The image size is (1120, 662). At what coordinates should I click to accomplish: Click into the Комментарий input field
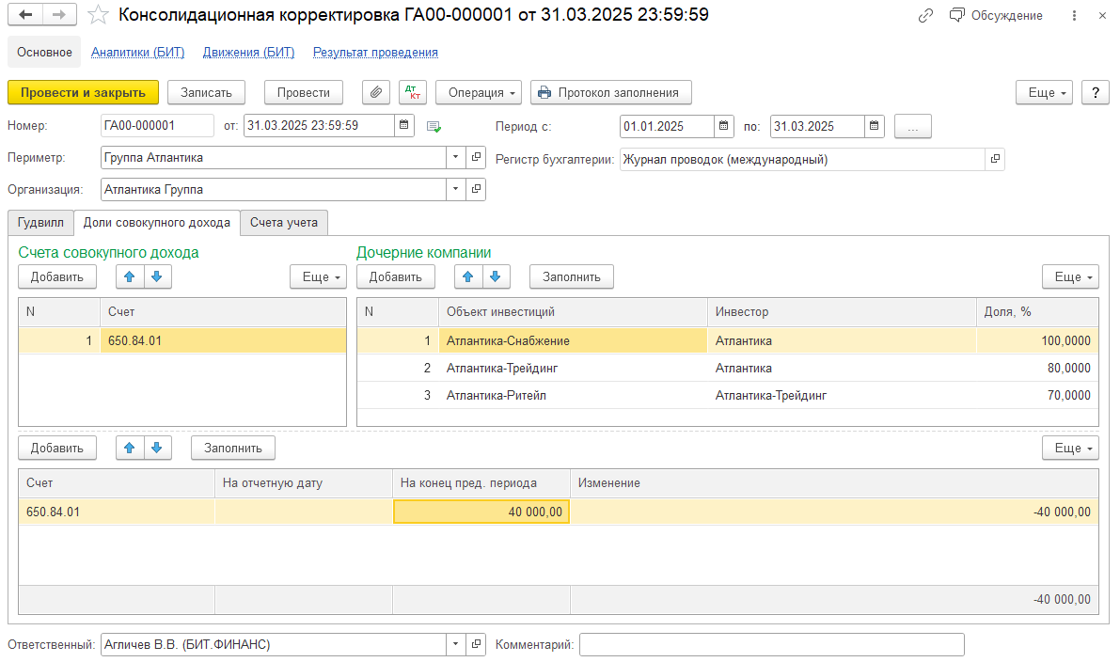(771, 645)
